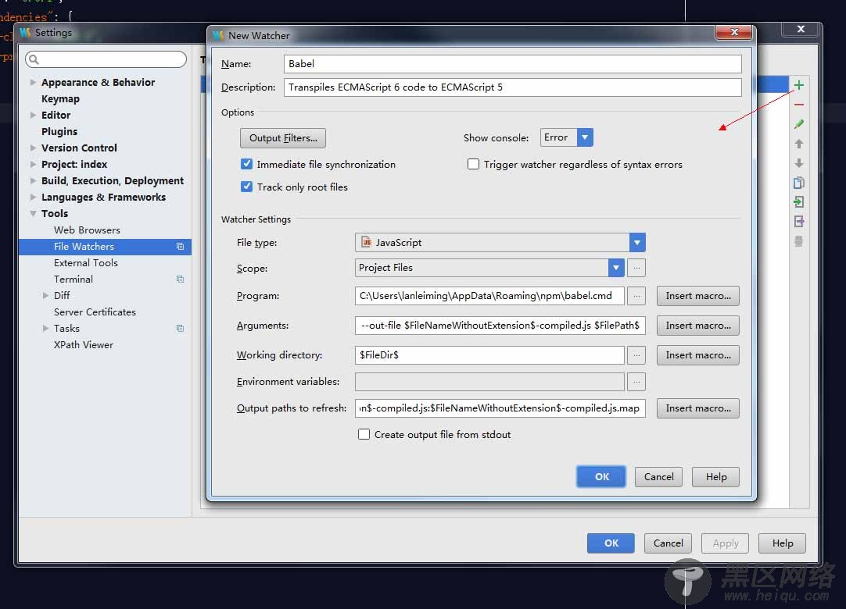
Task: Click project-level icon next to Tasks
Action: click(180, 328)
